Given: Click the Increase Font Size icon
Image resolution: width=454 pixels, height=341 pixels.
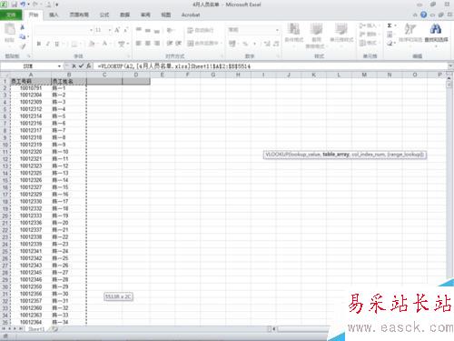Looking at the screenshot, I should click(x=117, y=30).
